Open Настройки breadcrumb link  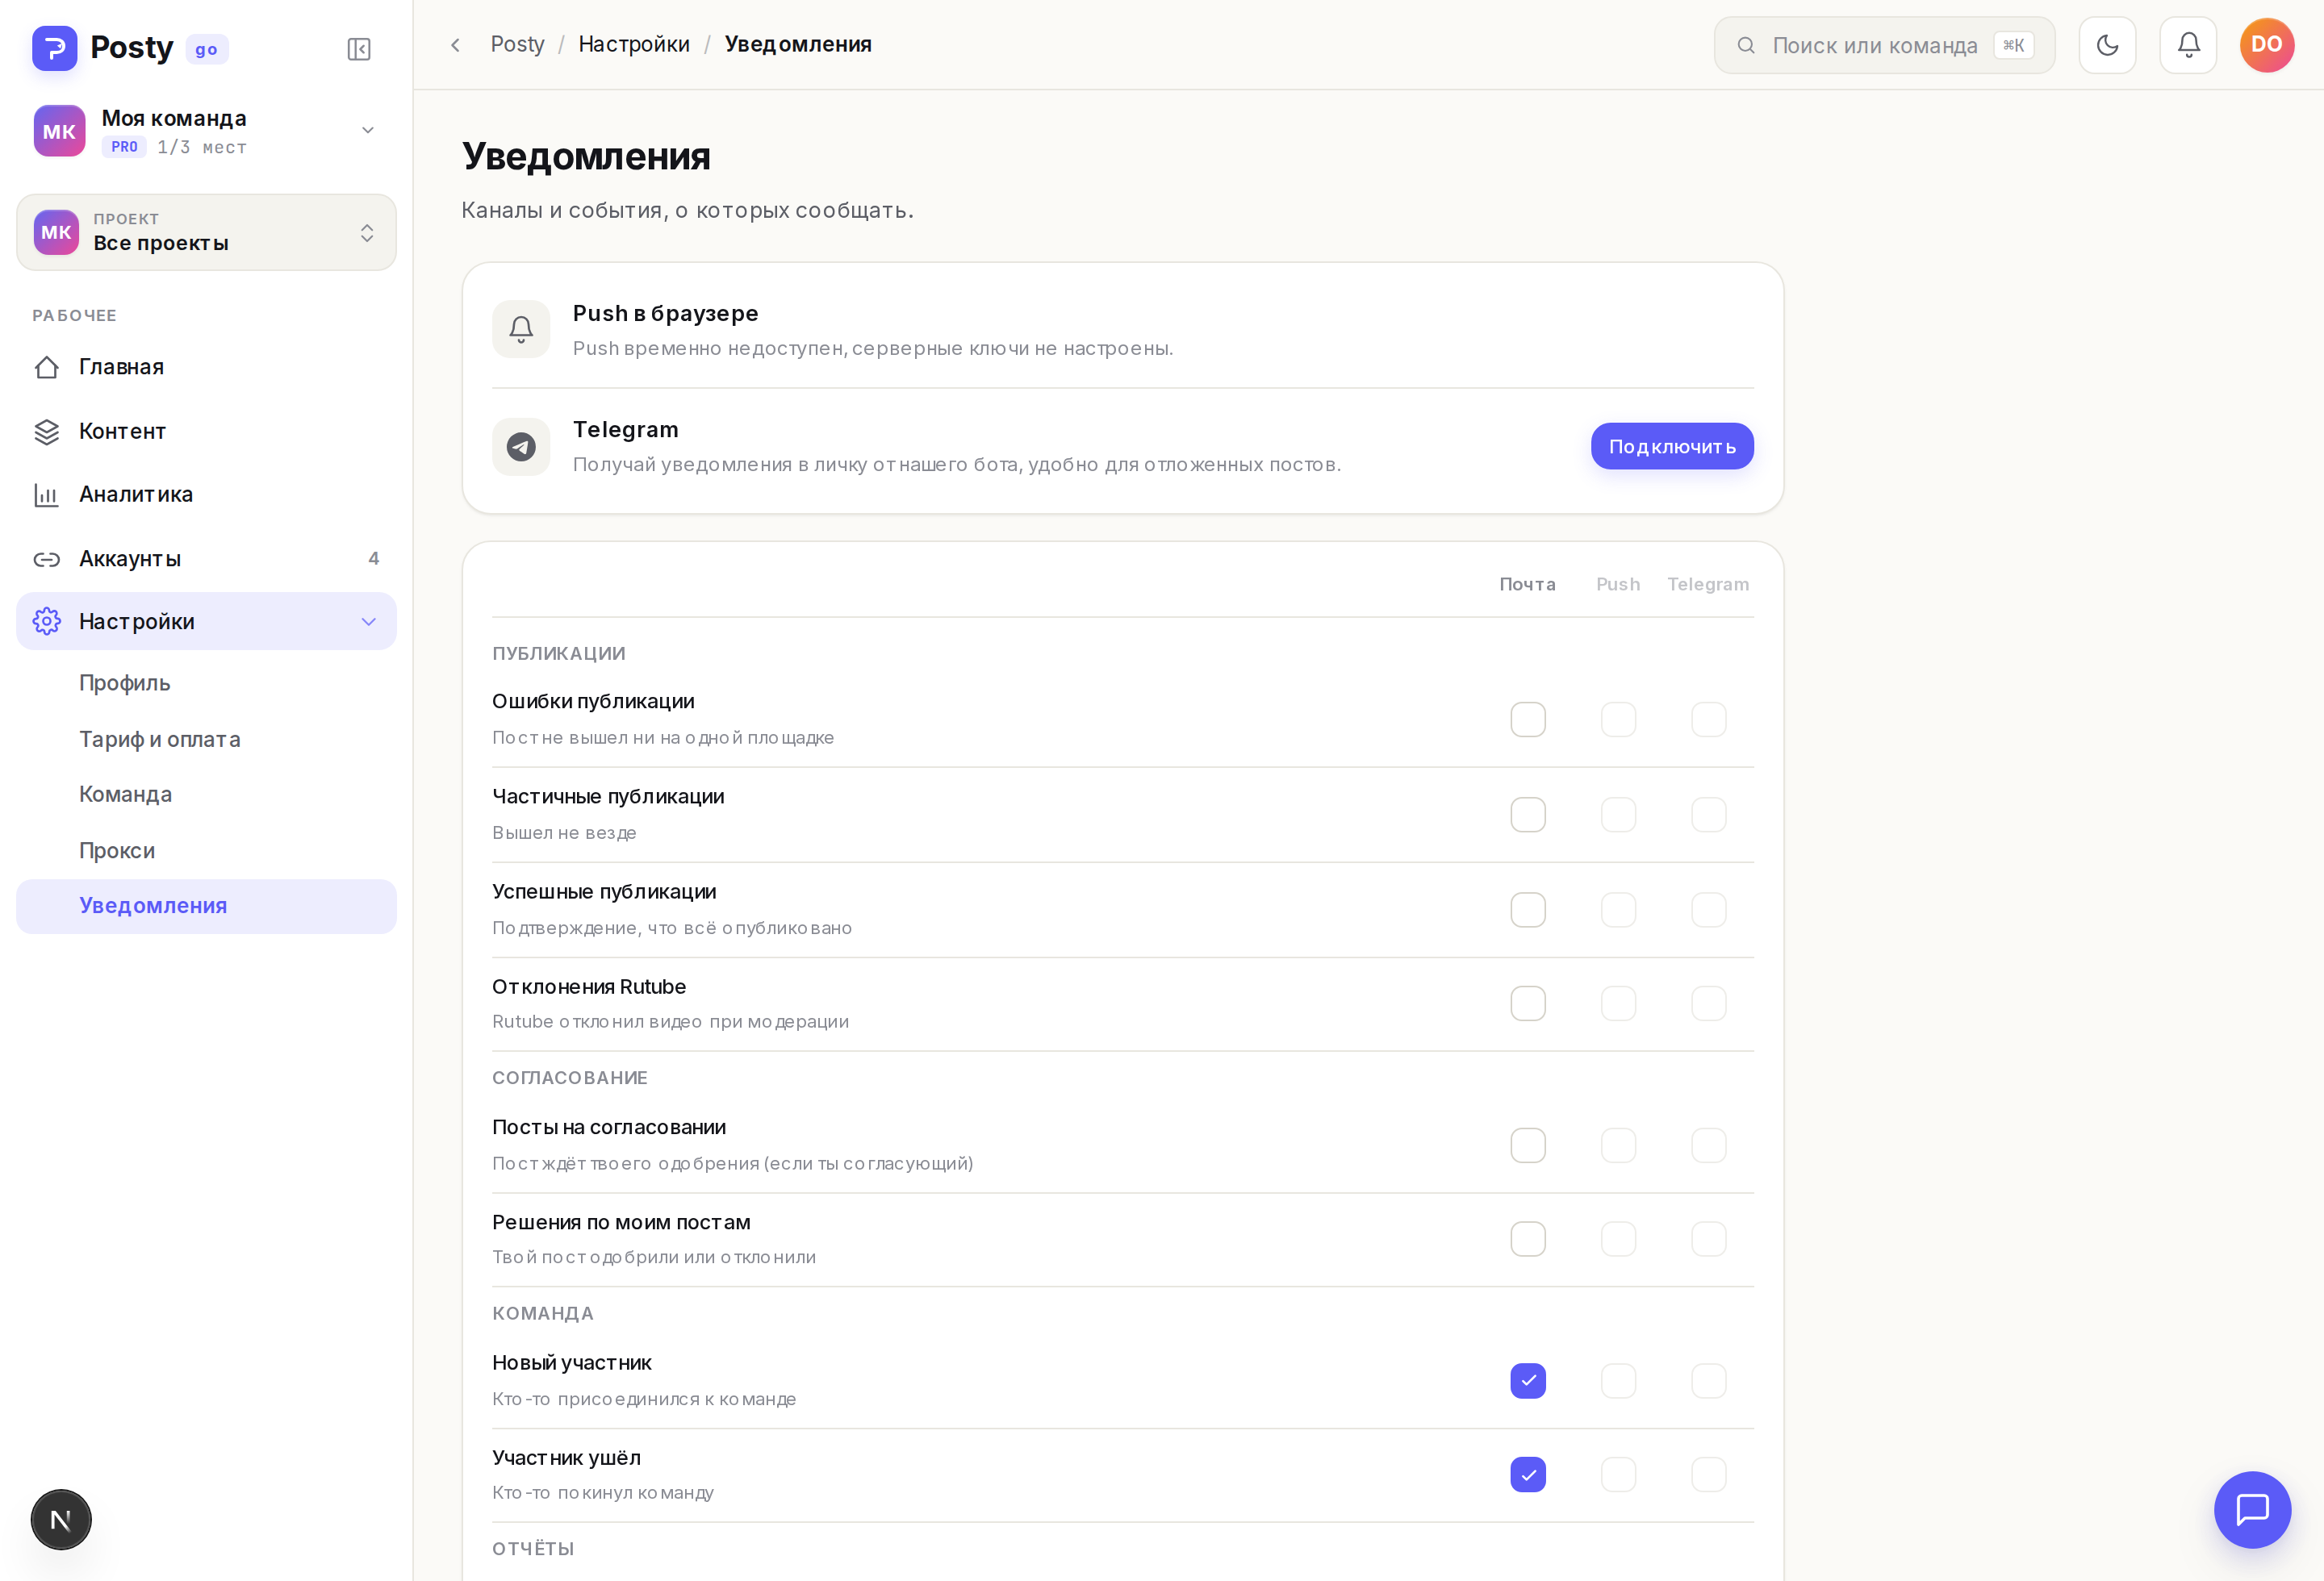tap(634, 45)
